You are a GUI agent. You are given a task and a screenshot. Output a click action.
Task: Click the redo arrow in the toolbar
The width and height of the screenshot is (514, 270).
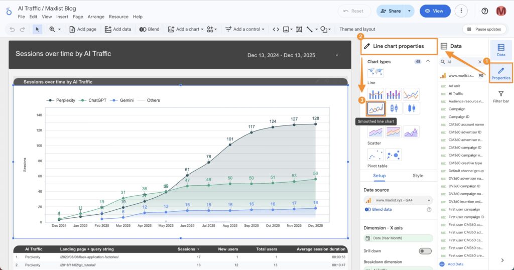(x=22, y=29)
